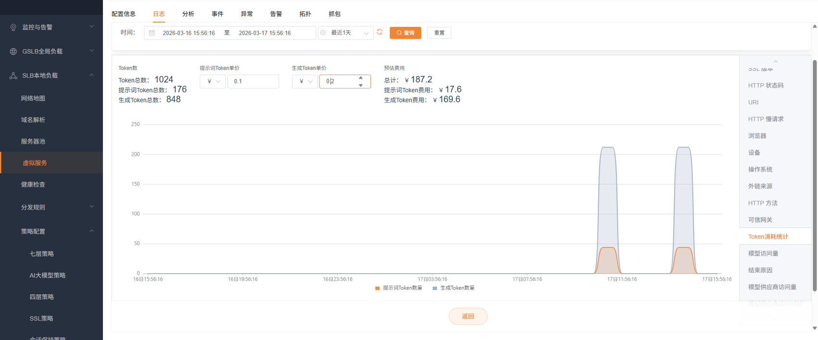Viewport: 818px width, 340px height.
Task: Open currency dropdown for 生成Token单价
Action: 305,81
